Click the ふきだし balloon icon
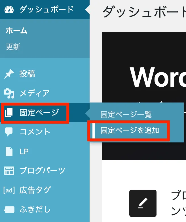This screenshot has width=186, height=222. [x=9, y=210]
